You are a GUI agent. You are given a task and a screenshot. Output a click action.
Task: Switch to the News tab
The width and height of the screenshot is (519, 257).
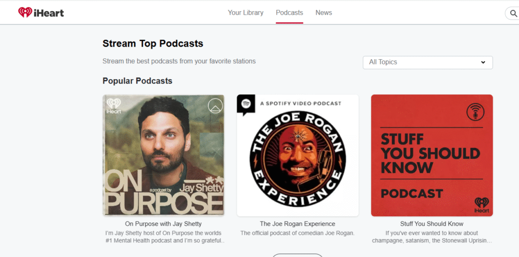[323, 13]
